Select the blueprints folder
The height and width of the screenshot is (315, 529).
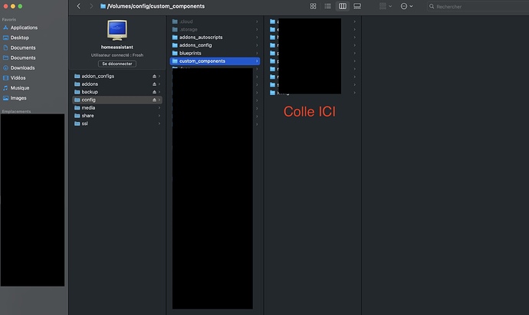(x=215, y=53)
